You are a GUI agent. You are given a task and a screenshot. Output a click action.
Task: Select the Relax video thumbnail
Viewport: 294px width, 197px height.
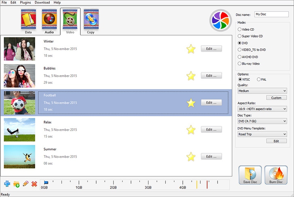click(x=19, y=130)
